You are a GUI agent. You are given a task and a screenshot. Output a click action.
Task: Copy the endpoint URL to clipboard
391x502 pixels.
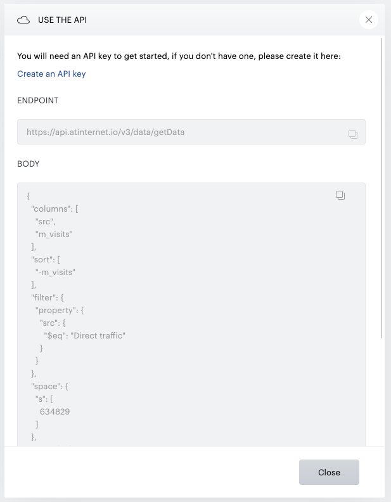click(353, 134)
